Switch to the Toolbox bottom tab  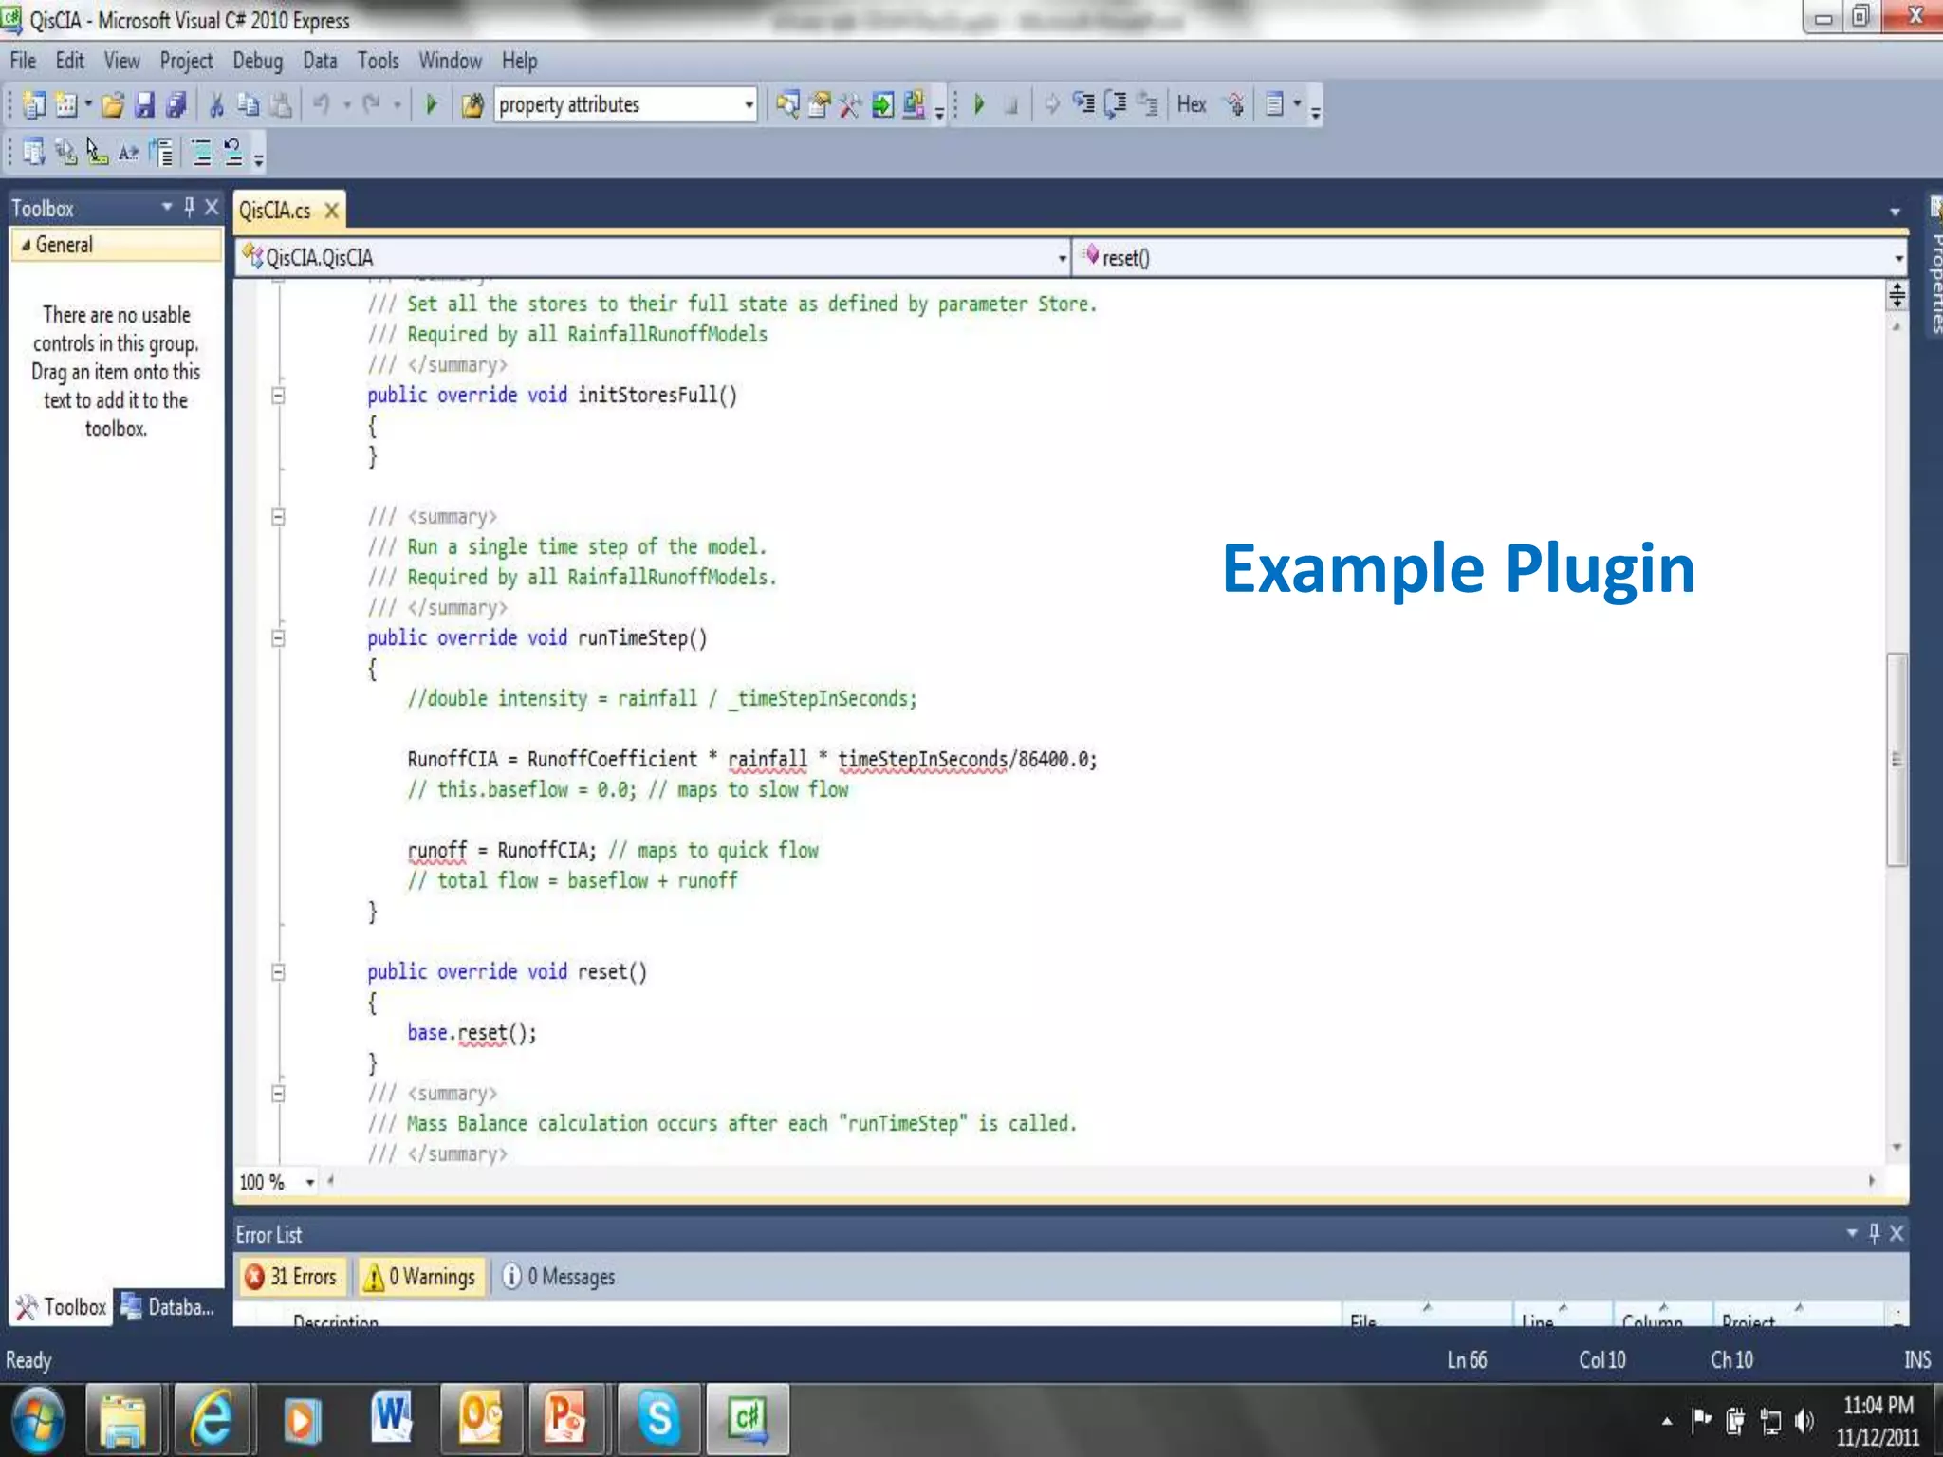61,1307
